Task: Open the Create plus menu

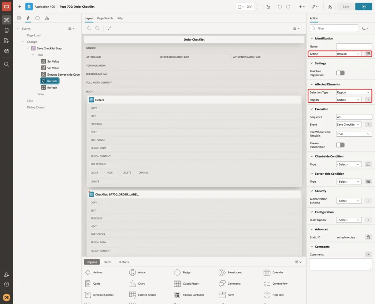Action: point(302,7)
